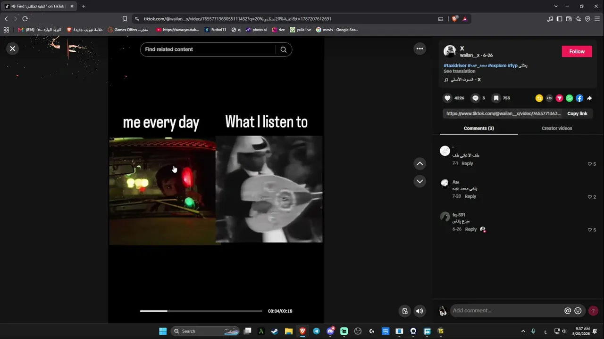Open the emoji picker in the comment box
Image resolution: width=604 pixels, height=339 pixels.
coord(578,311)
